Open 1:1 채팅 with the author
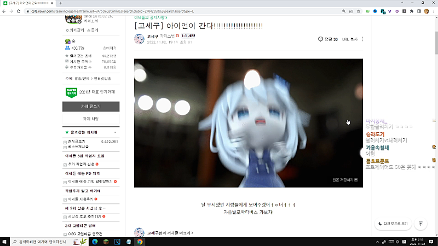 [x=188, y=36]
